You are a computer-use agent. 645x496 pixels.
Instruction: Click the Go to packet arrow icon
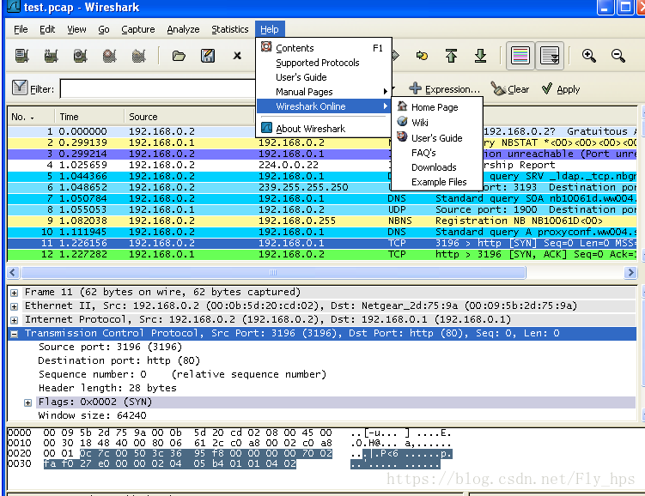[422, 56]
